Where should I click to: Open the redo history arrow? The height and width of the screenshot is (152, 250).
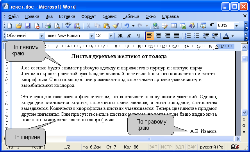click(x=146, y=26)
